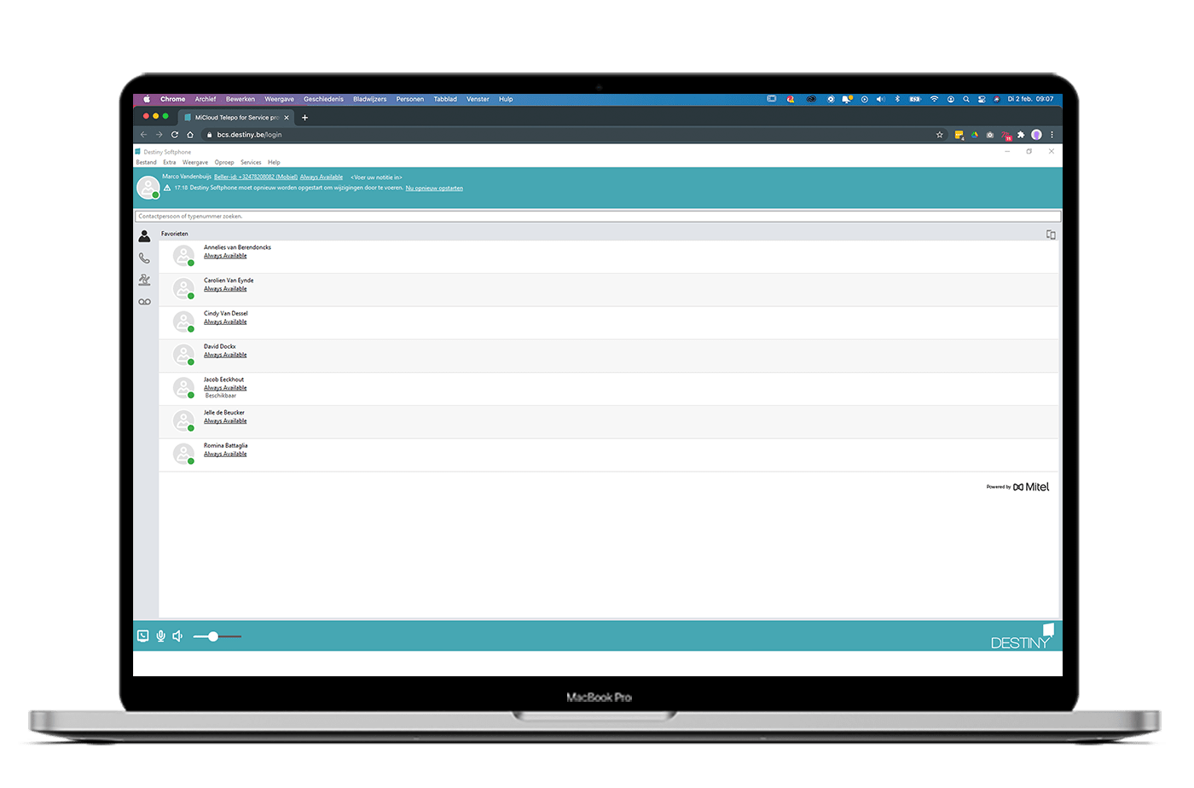This screenshot has height=788, width=1194.
Task: Open Chrome three-dot menu
Action: [1052, 135]
